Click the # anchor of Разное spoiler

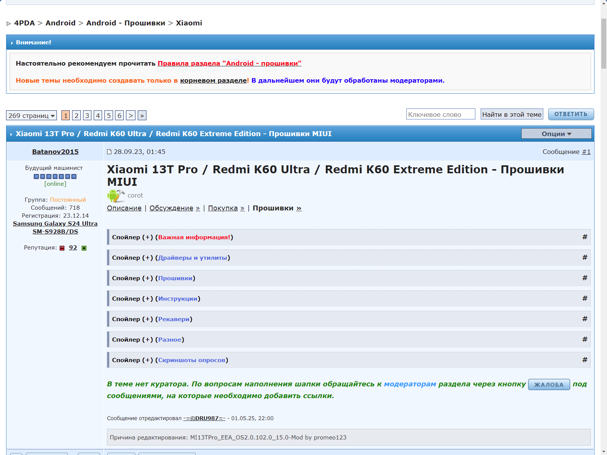pos(585,339)
